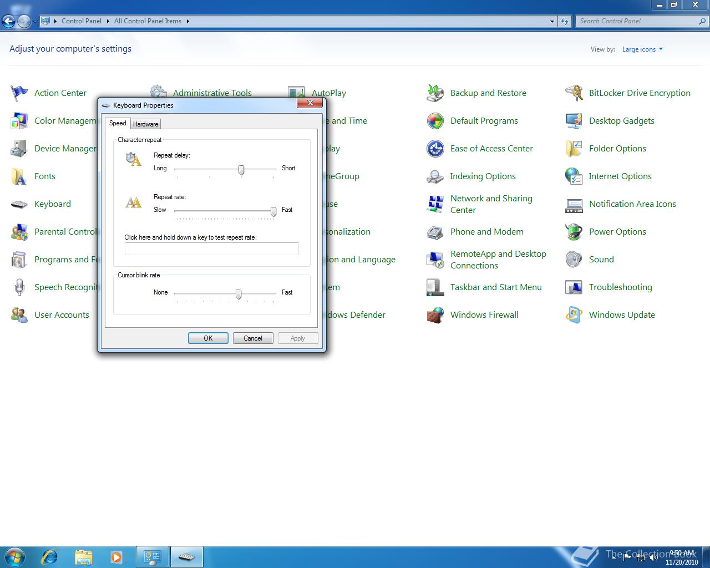Open the Keyboard icon in Control Panel
Image resolution: width=710 pixels, height=568 pixels.
tap(19, 204)
